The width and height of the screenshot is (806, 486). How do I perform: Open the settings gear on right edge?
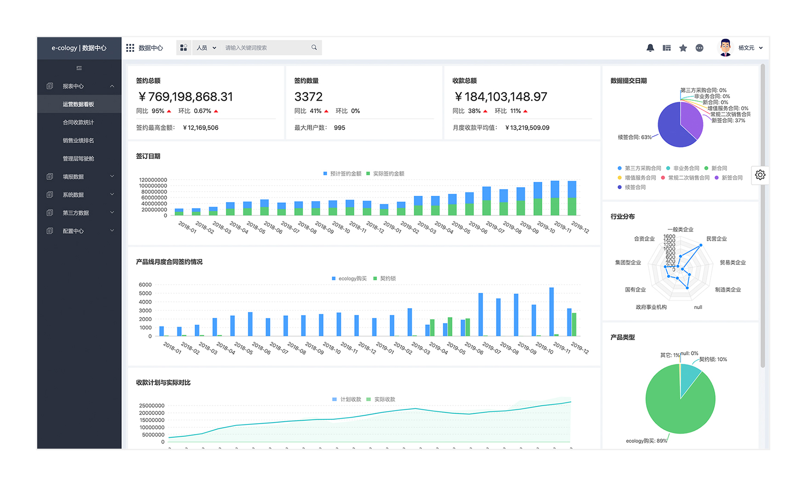760,175
